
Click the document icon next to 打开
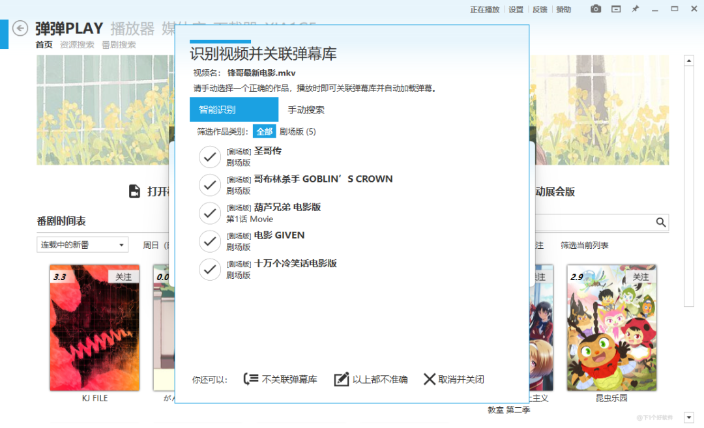pos(135,192)
